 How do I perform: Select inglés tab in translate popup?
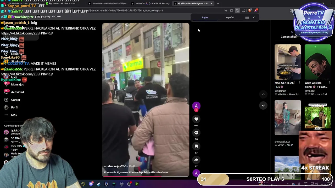205,17
